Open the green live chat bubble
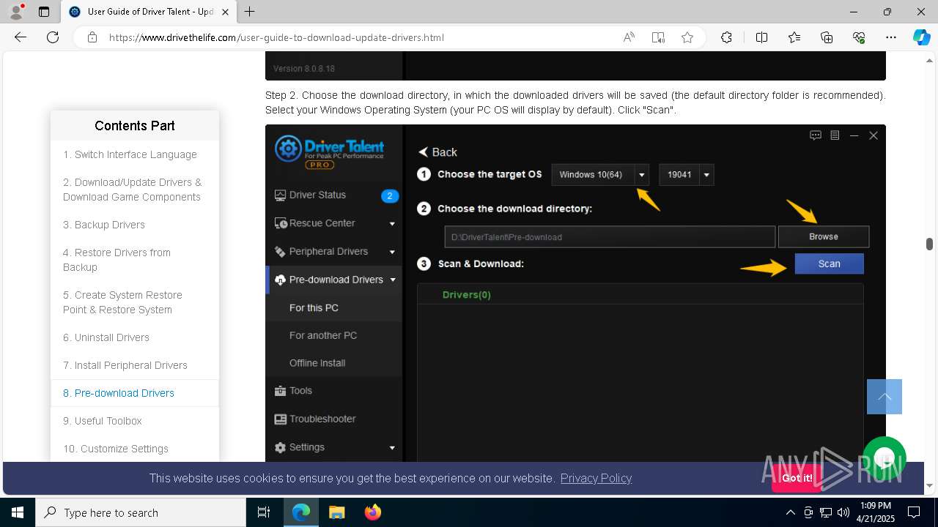Viewport: 938px width, 527px height. point(885,459)
